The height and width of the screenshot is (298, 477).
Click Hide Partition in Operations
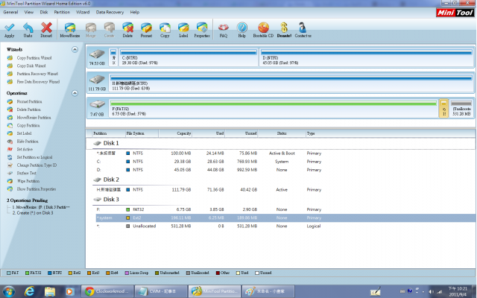pyautogui.click(x=28, y=141)
